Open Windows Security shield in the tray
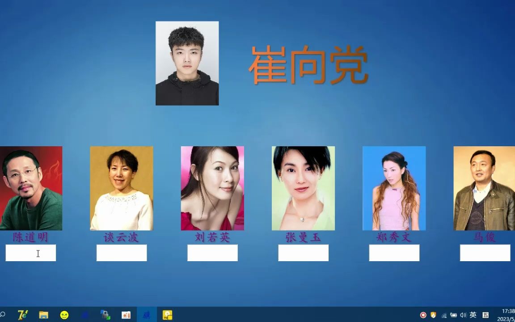 (x=433, y=314)
